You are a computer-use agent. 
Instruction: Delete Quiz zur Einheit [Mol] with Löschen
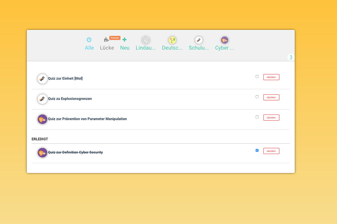271,77
